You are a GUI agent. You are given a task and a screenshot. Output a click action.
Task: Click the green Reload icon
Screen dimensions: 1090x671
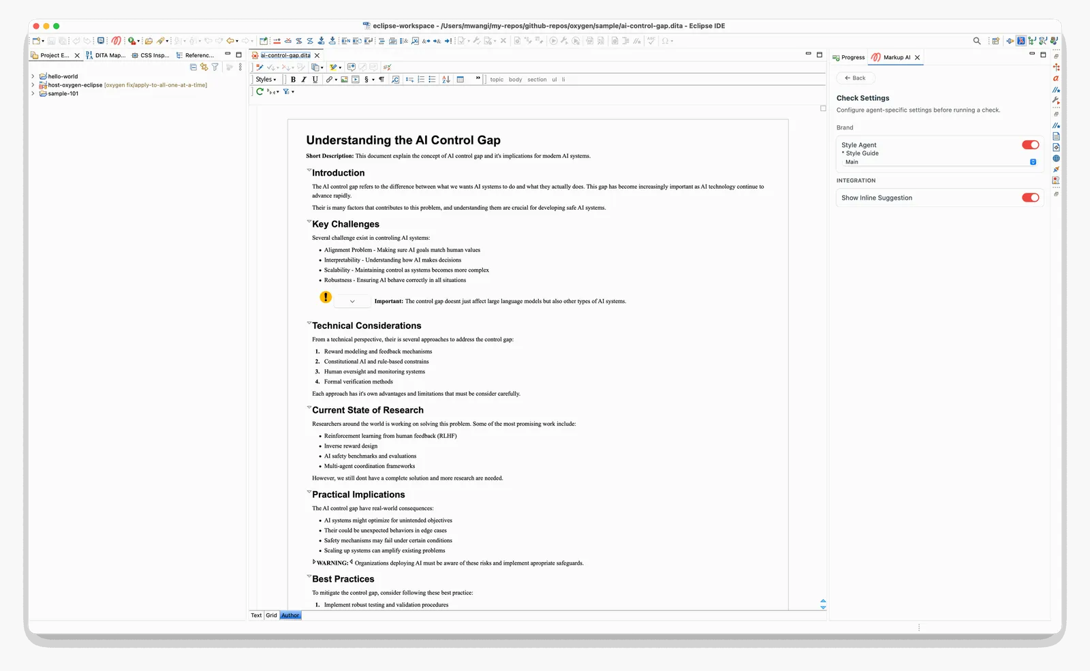[260, 91]
